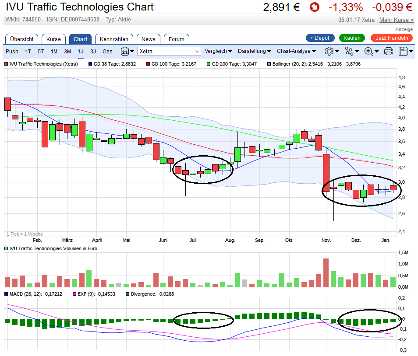Open the Forum tab
418x356 pixels.
coord(177,39)
